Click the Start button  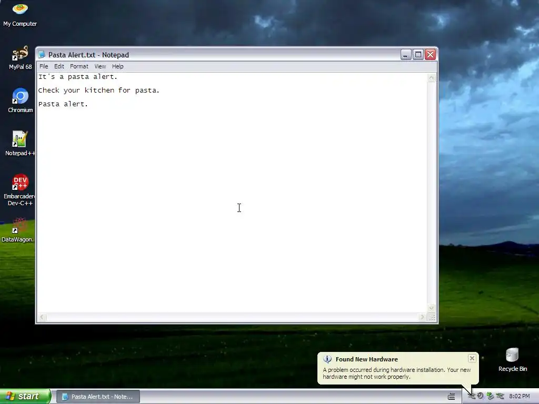point(25,396)
